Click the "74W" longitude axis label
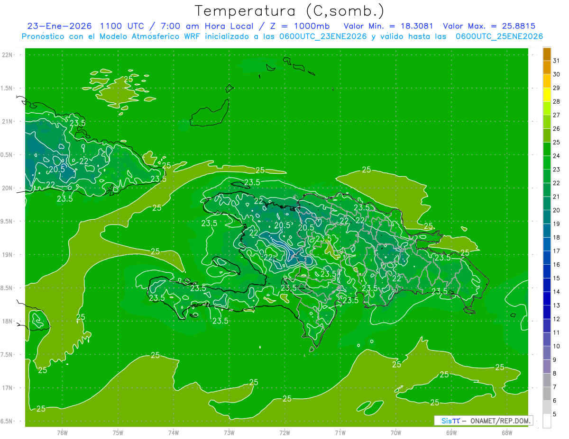The height and width of the screenshot is (439, 569). point(174,433)
